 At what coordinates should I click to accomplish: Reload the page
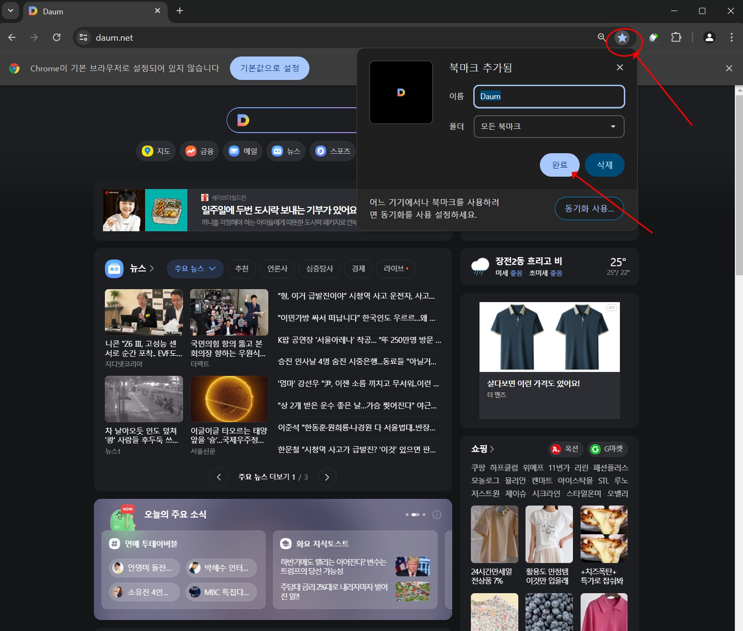click(57, 37)
